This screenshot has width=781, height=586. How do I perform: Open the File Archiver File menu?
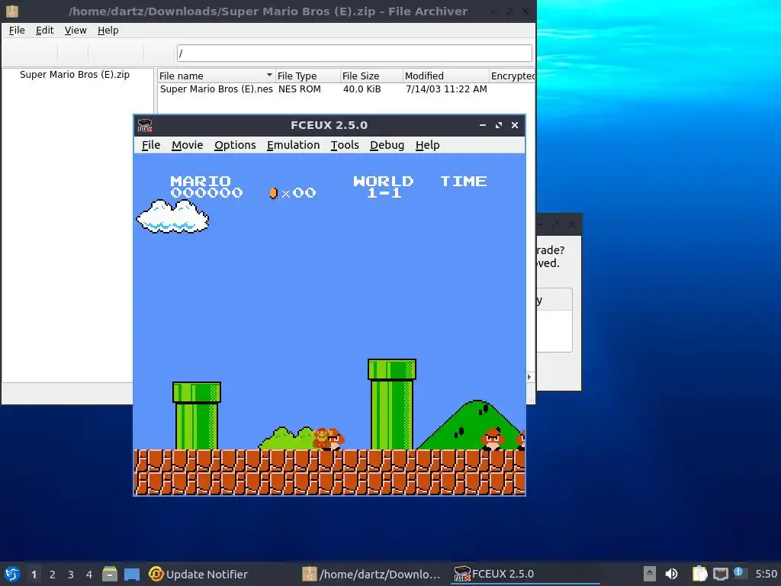[17, 31]
